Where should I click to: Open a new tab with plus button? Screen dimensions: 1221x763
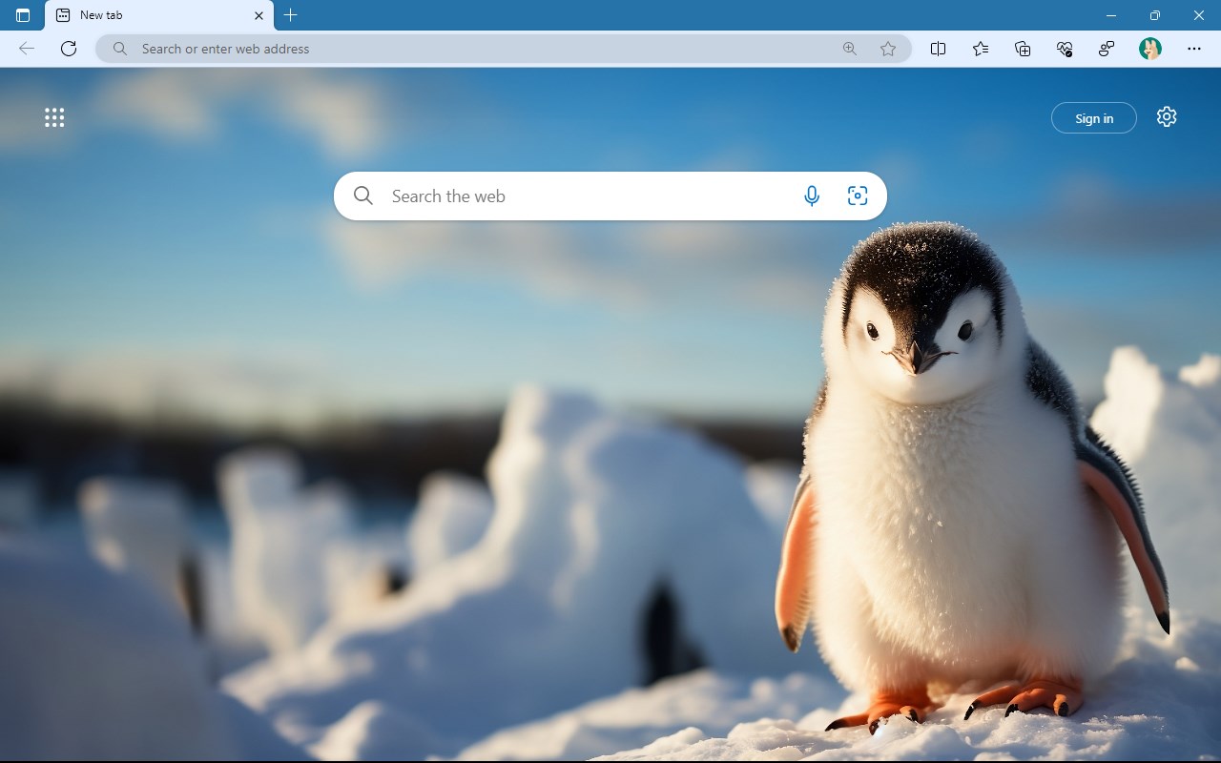coord(291,15)
